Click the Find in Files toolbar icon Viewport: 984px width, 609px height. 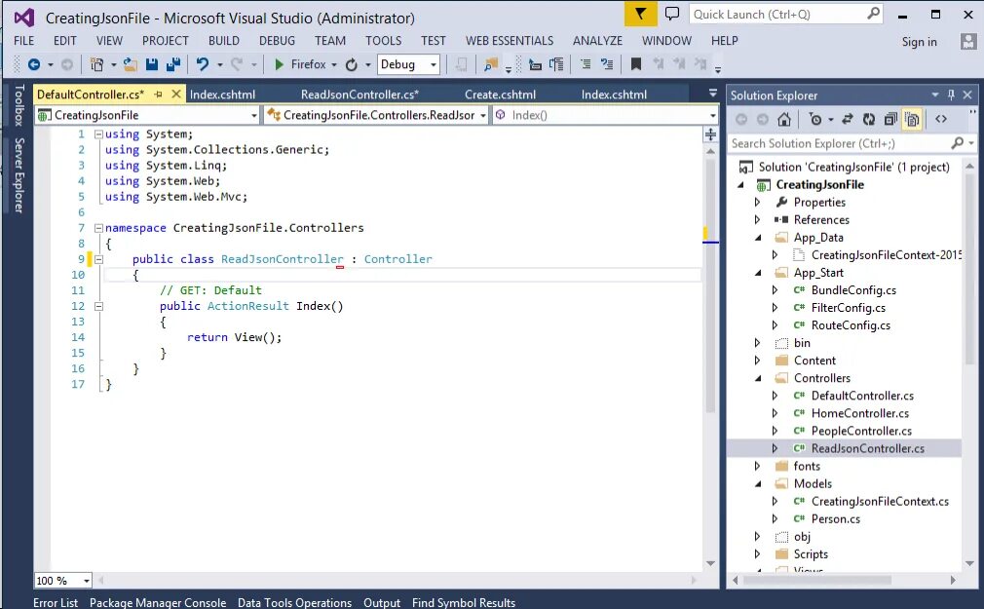491,64
